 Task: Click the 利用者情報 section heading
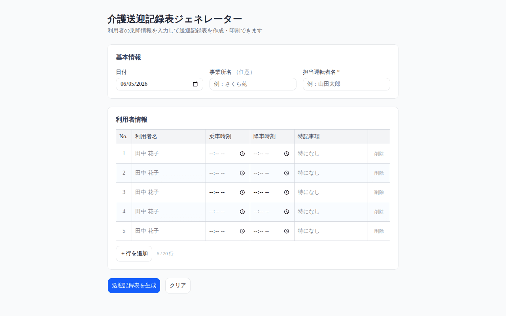point(132,120)
